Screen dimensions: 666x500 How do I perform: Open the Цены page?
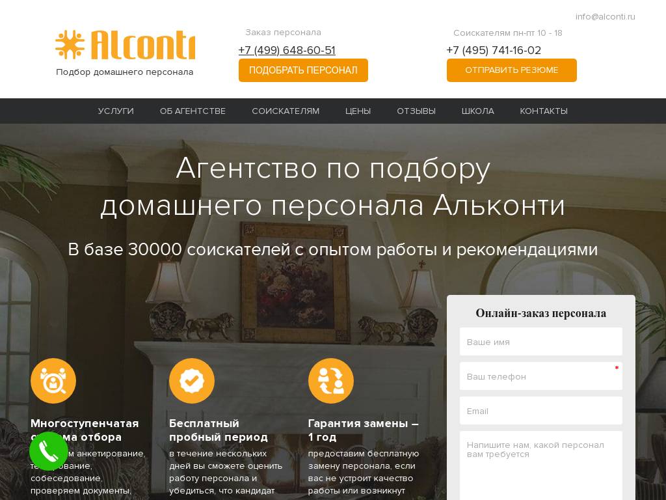click(x=358, y=111)
